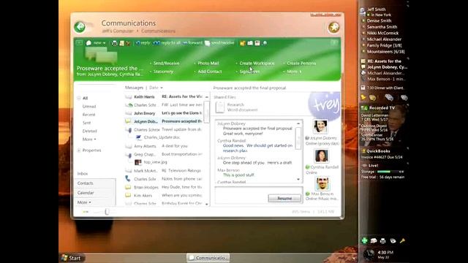Viewport: 468px width, 263px height.
Task: Click the green back arrow button
Action: pyautogui.click(x=80, y=27)
